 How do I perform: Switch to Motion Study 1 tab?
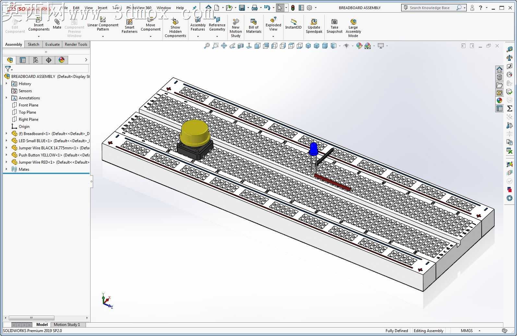pos(67,325)
